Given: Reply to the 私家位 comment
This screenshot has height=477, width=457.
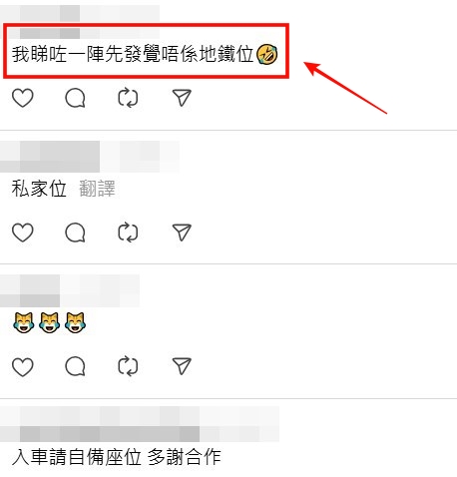Looking at the screenshot, I should coord(75,232).
